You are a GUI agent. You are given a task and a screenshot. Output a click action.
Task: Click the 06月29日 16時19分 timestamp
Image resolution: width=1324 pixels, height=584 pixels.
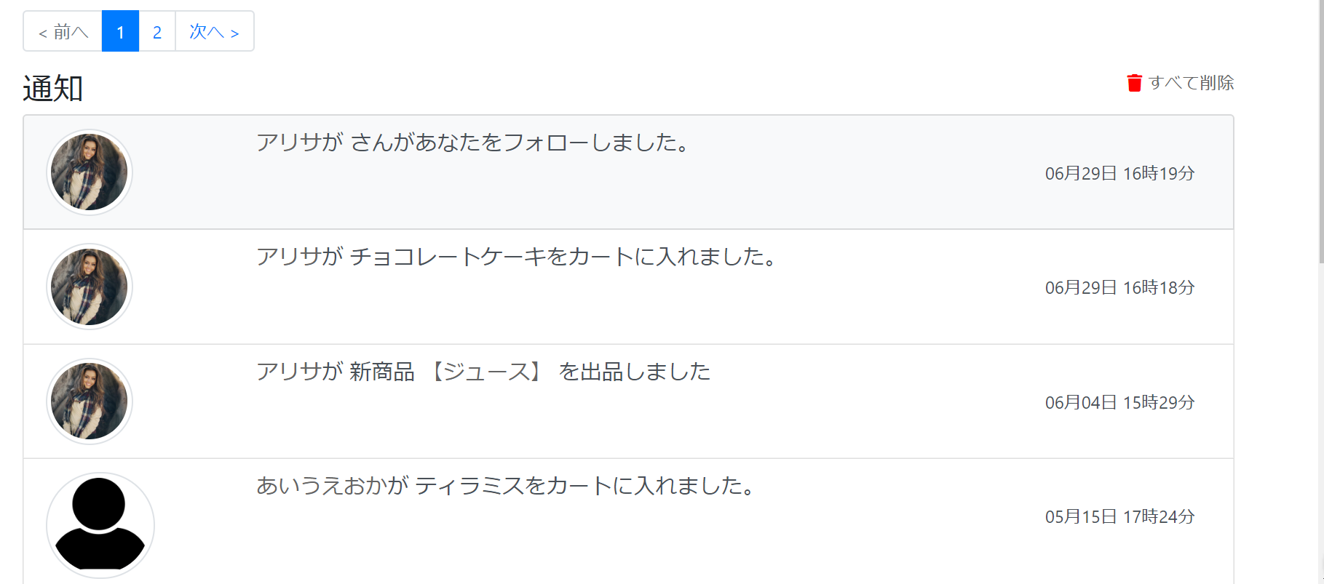[x=1119, y=173]
